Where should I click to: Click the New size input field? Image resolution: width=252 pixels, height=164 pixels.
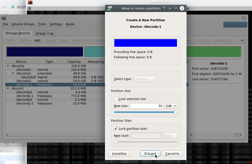(146, 106)
